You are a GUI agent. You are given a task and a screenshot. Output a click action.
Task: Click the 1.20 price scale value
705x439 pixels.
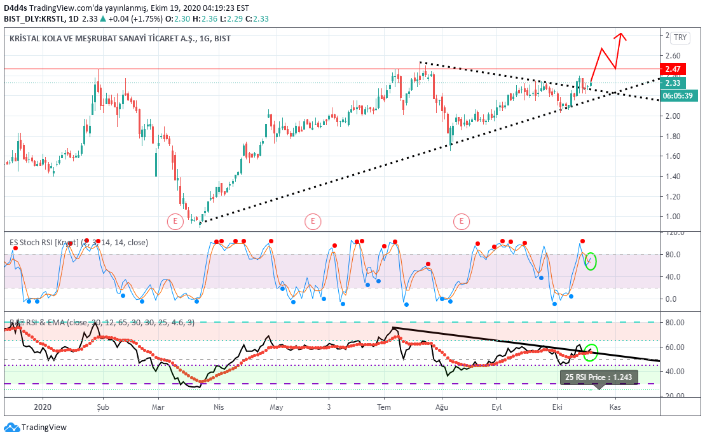[x=673, y=197]
